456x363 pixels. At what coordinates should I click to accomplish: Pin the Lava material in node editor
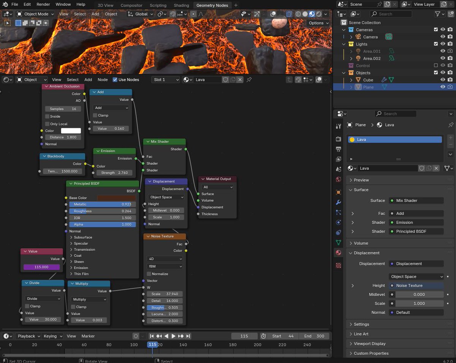tap(249, 80)
